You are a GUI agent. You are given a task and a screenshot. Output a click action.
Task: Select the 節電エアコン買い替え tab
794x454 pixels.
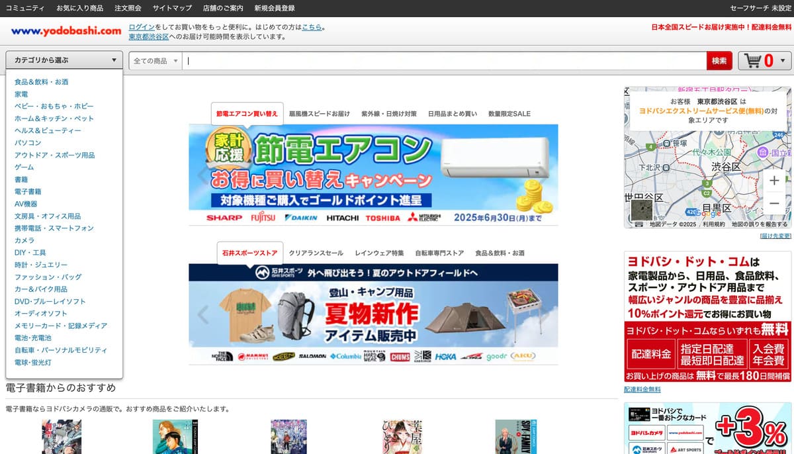(247, 113)
